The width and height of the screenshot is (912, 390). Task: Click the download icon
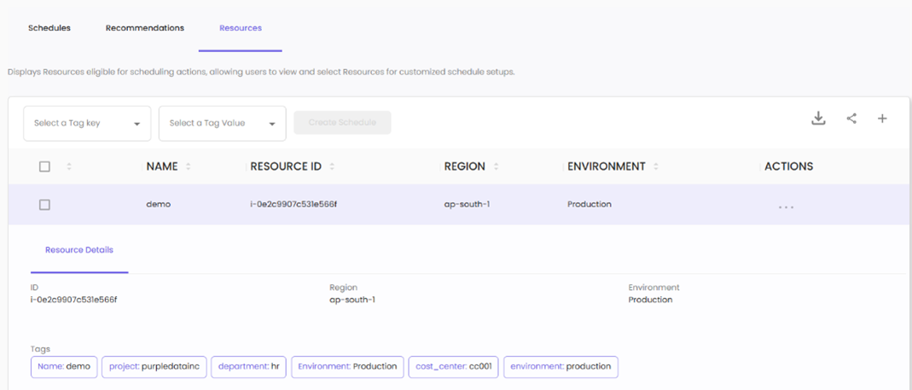tap(818, 119)
